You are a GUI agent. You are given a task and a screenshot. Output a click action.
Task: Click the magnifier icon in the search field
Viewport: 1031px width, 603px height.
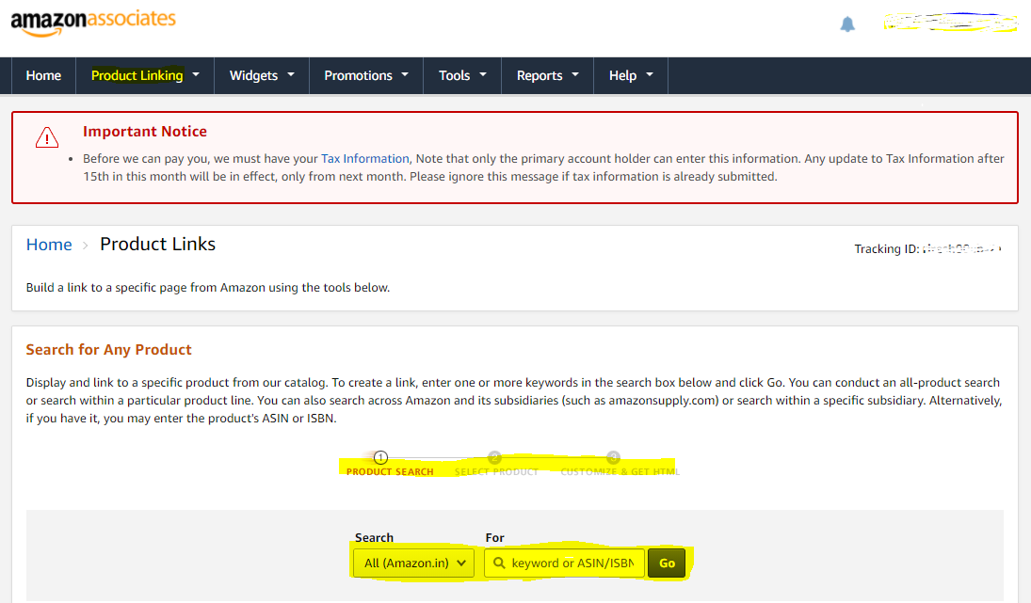pyautogui.click(x=499, y=563)
